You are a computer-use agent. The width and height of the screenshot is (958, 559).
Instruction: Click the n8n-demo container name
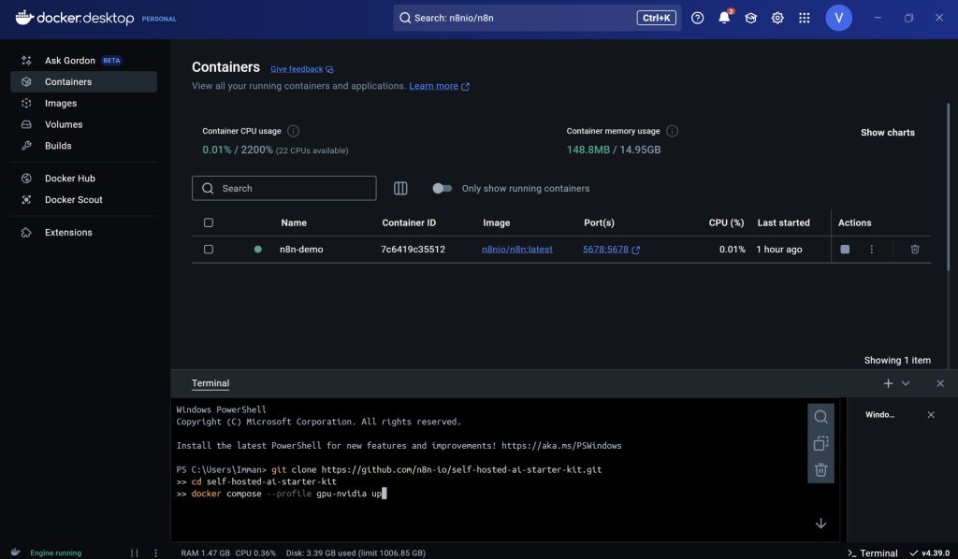(x=301, y=250)
